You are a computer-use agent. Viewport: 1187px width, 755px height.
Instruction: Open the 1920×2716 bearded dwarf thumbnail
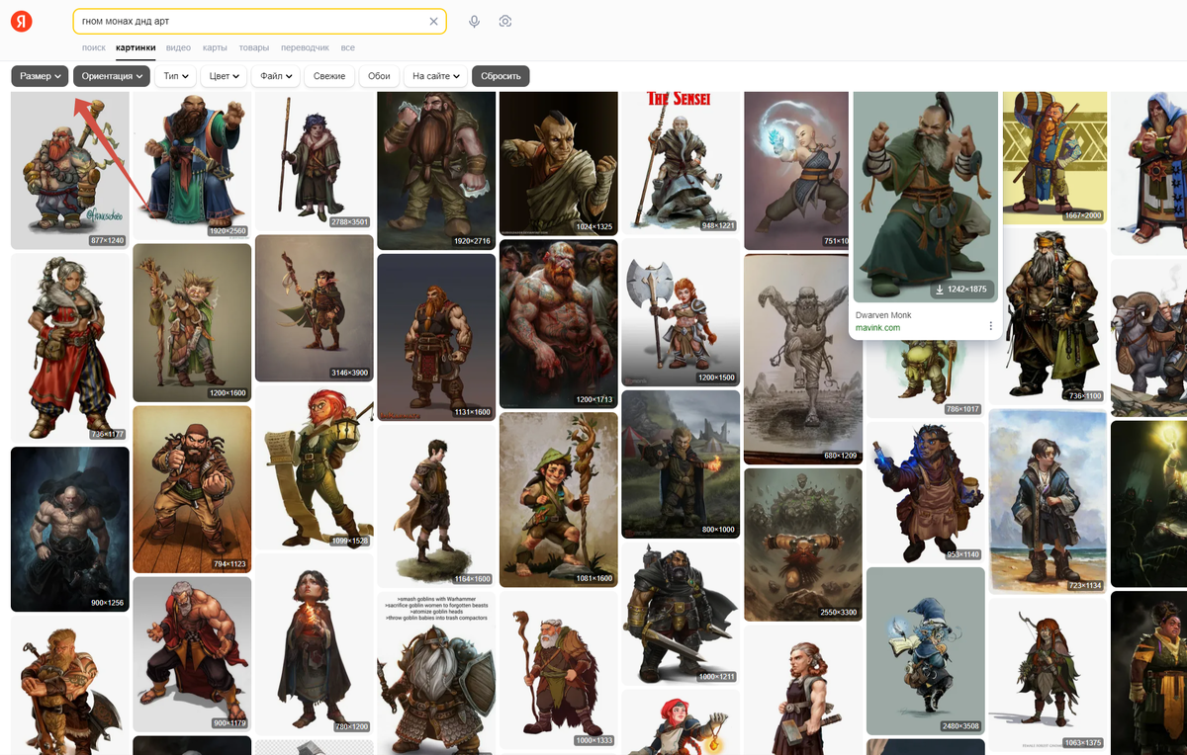tap(436, 170)
